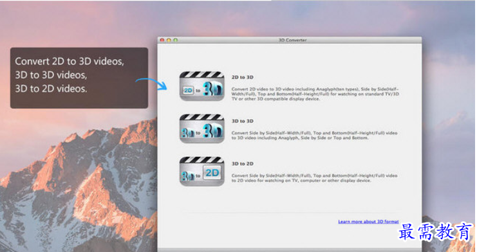
Task: Click the 3D Converter window title
Action: [x=293, y=40]
